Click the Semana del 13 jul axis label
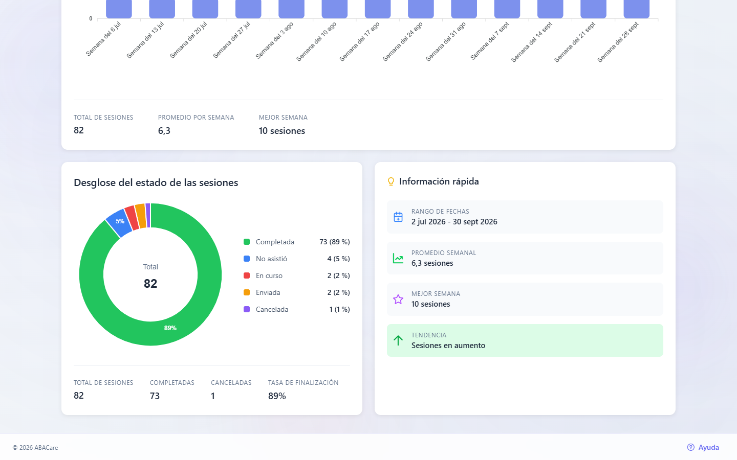This screenshot has height=460, width=737. (145, 40)
